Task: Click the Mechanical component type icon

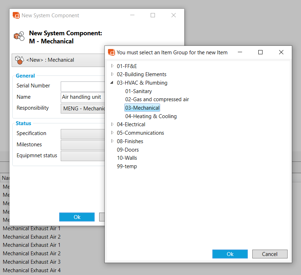Action: point(19,60)
